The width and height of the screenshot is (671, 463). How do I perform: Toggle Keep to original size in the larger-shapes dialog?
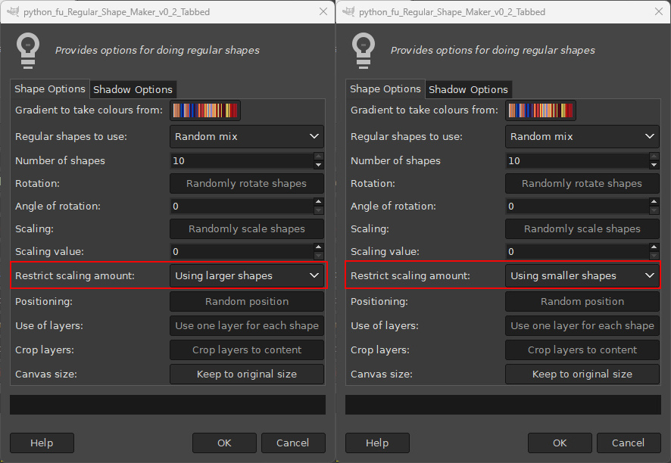coord(247,374)
